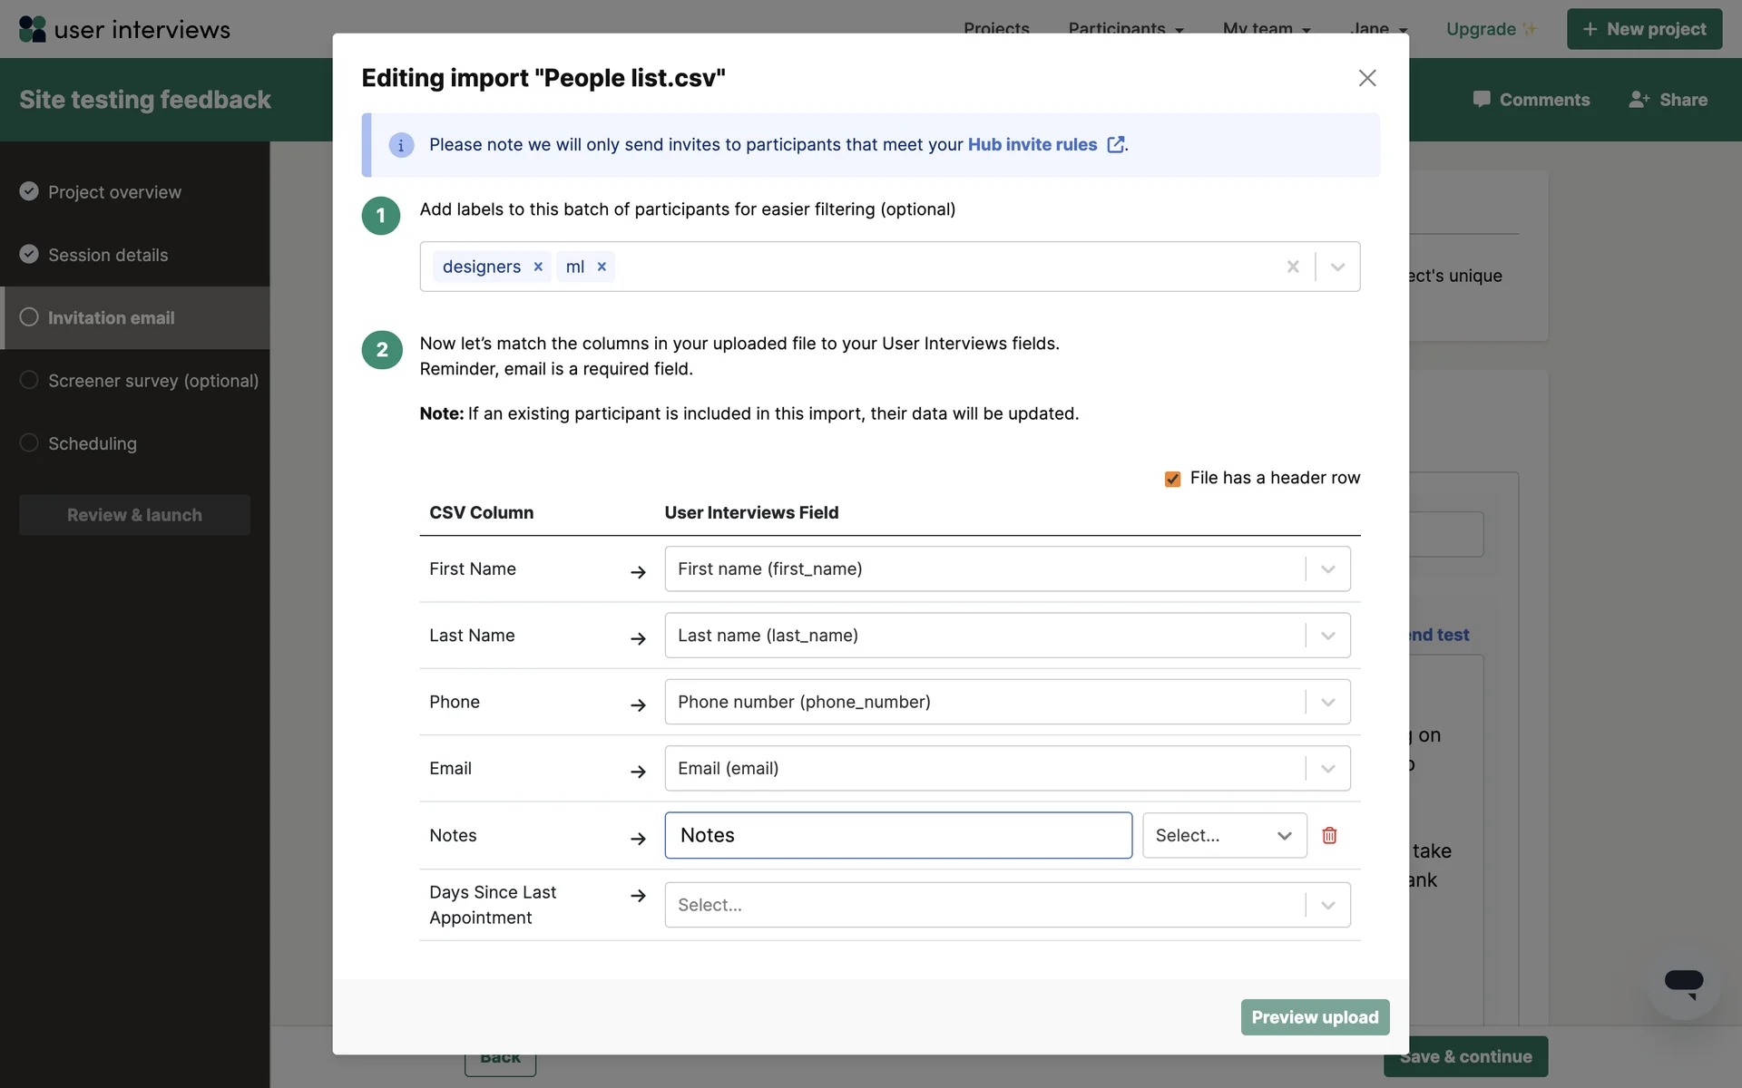Uncheck File has a header row

coord(1172,479)
